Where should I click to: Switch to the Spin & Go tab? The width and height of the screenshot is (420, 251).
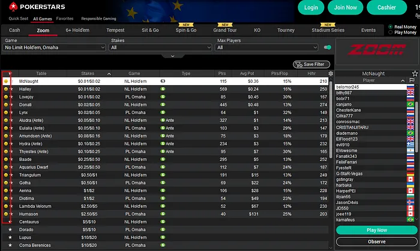click(x=186, y=30)
